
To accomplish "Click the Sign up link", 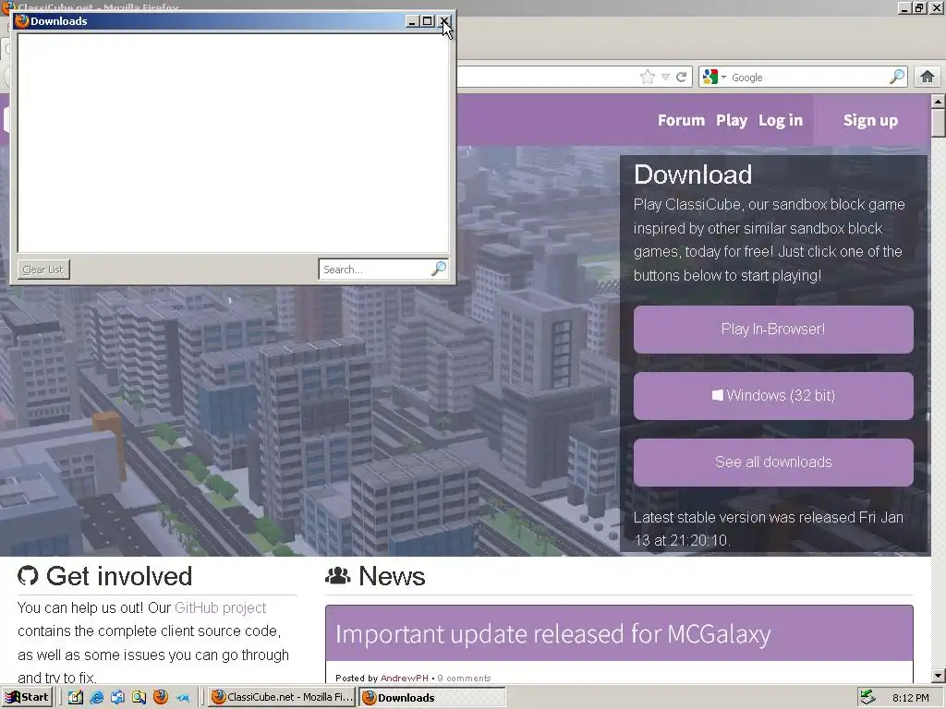I will point(870,121).
